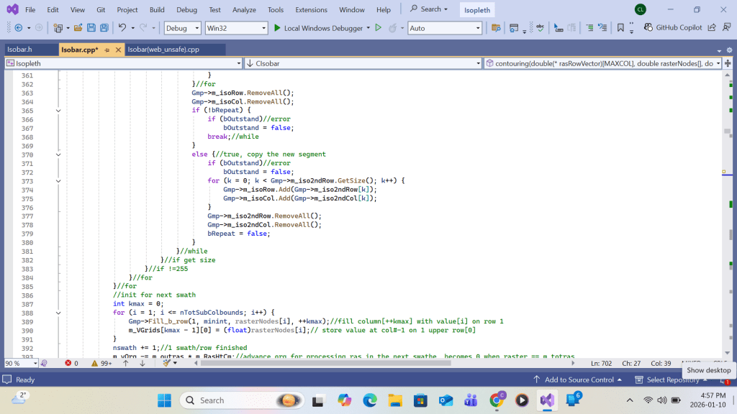Click the Undo arrow icon
This screenshot has width=737, height=414.
[x=122, y=28]
